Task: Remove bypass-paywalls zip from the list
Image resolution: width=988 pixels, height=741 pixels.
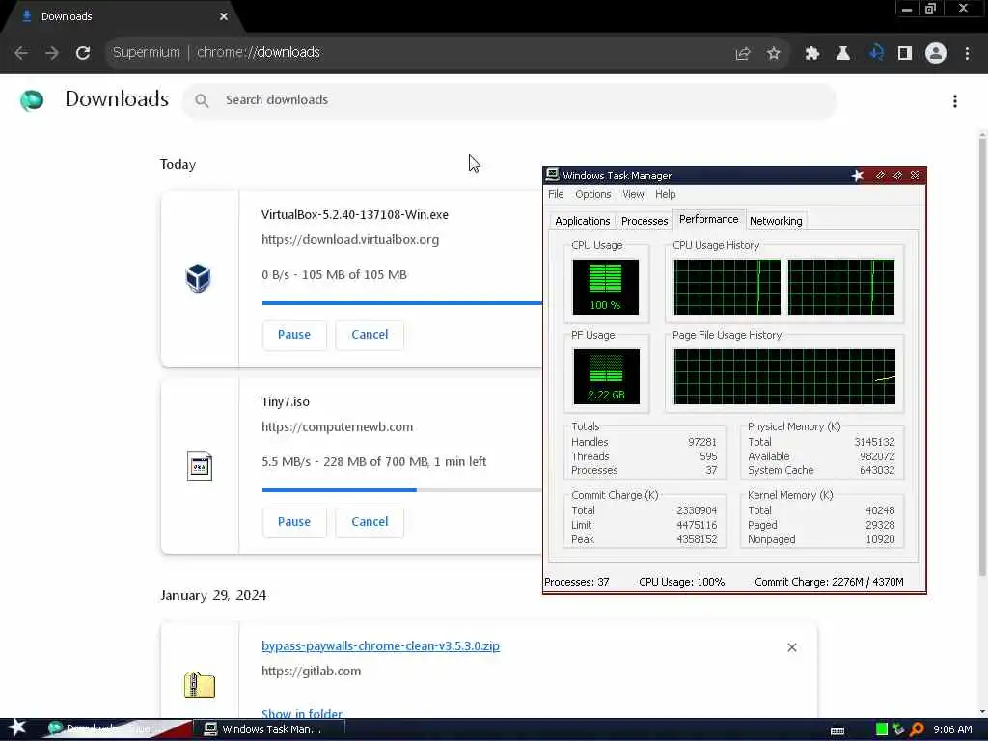Action: coord(792,647)
